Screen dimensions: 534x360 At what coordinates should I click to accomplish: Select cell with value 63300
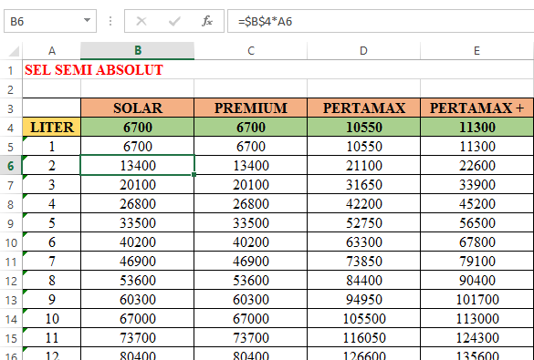(363, 242)
